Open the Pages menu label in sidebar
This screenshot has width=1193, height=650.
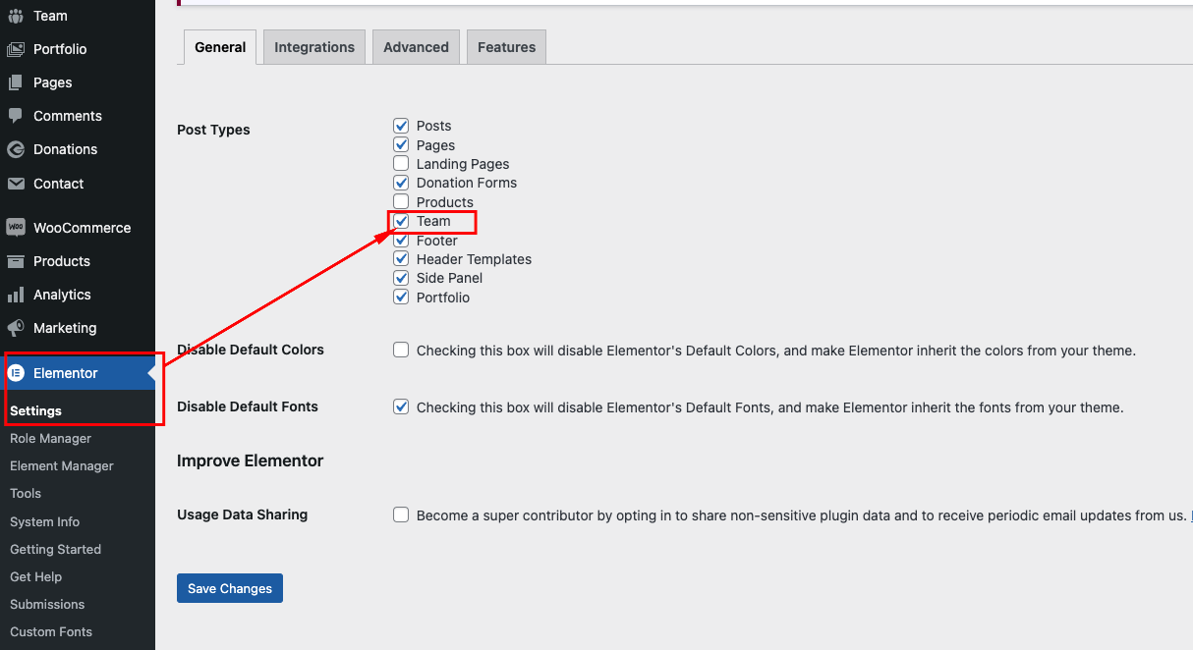coord(53,82)
